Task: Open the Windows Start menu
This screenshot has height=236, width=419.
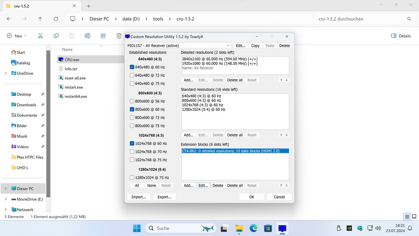Action: tap(137, 228)
